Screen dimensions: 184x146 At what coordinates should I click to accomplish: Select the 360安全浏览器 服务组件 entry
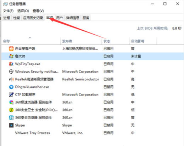33,117
